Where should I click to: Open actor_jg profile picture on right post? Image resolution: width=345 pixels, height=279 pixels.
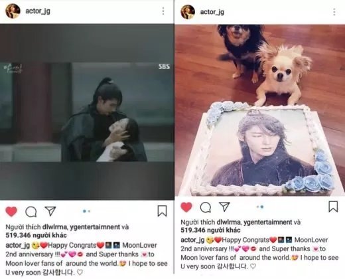pyautogui.click(x=188, y=12)
